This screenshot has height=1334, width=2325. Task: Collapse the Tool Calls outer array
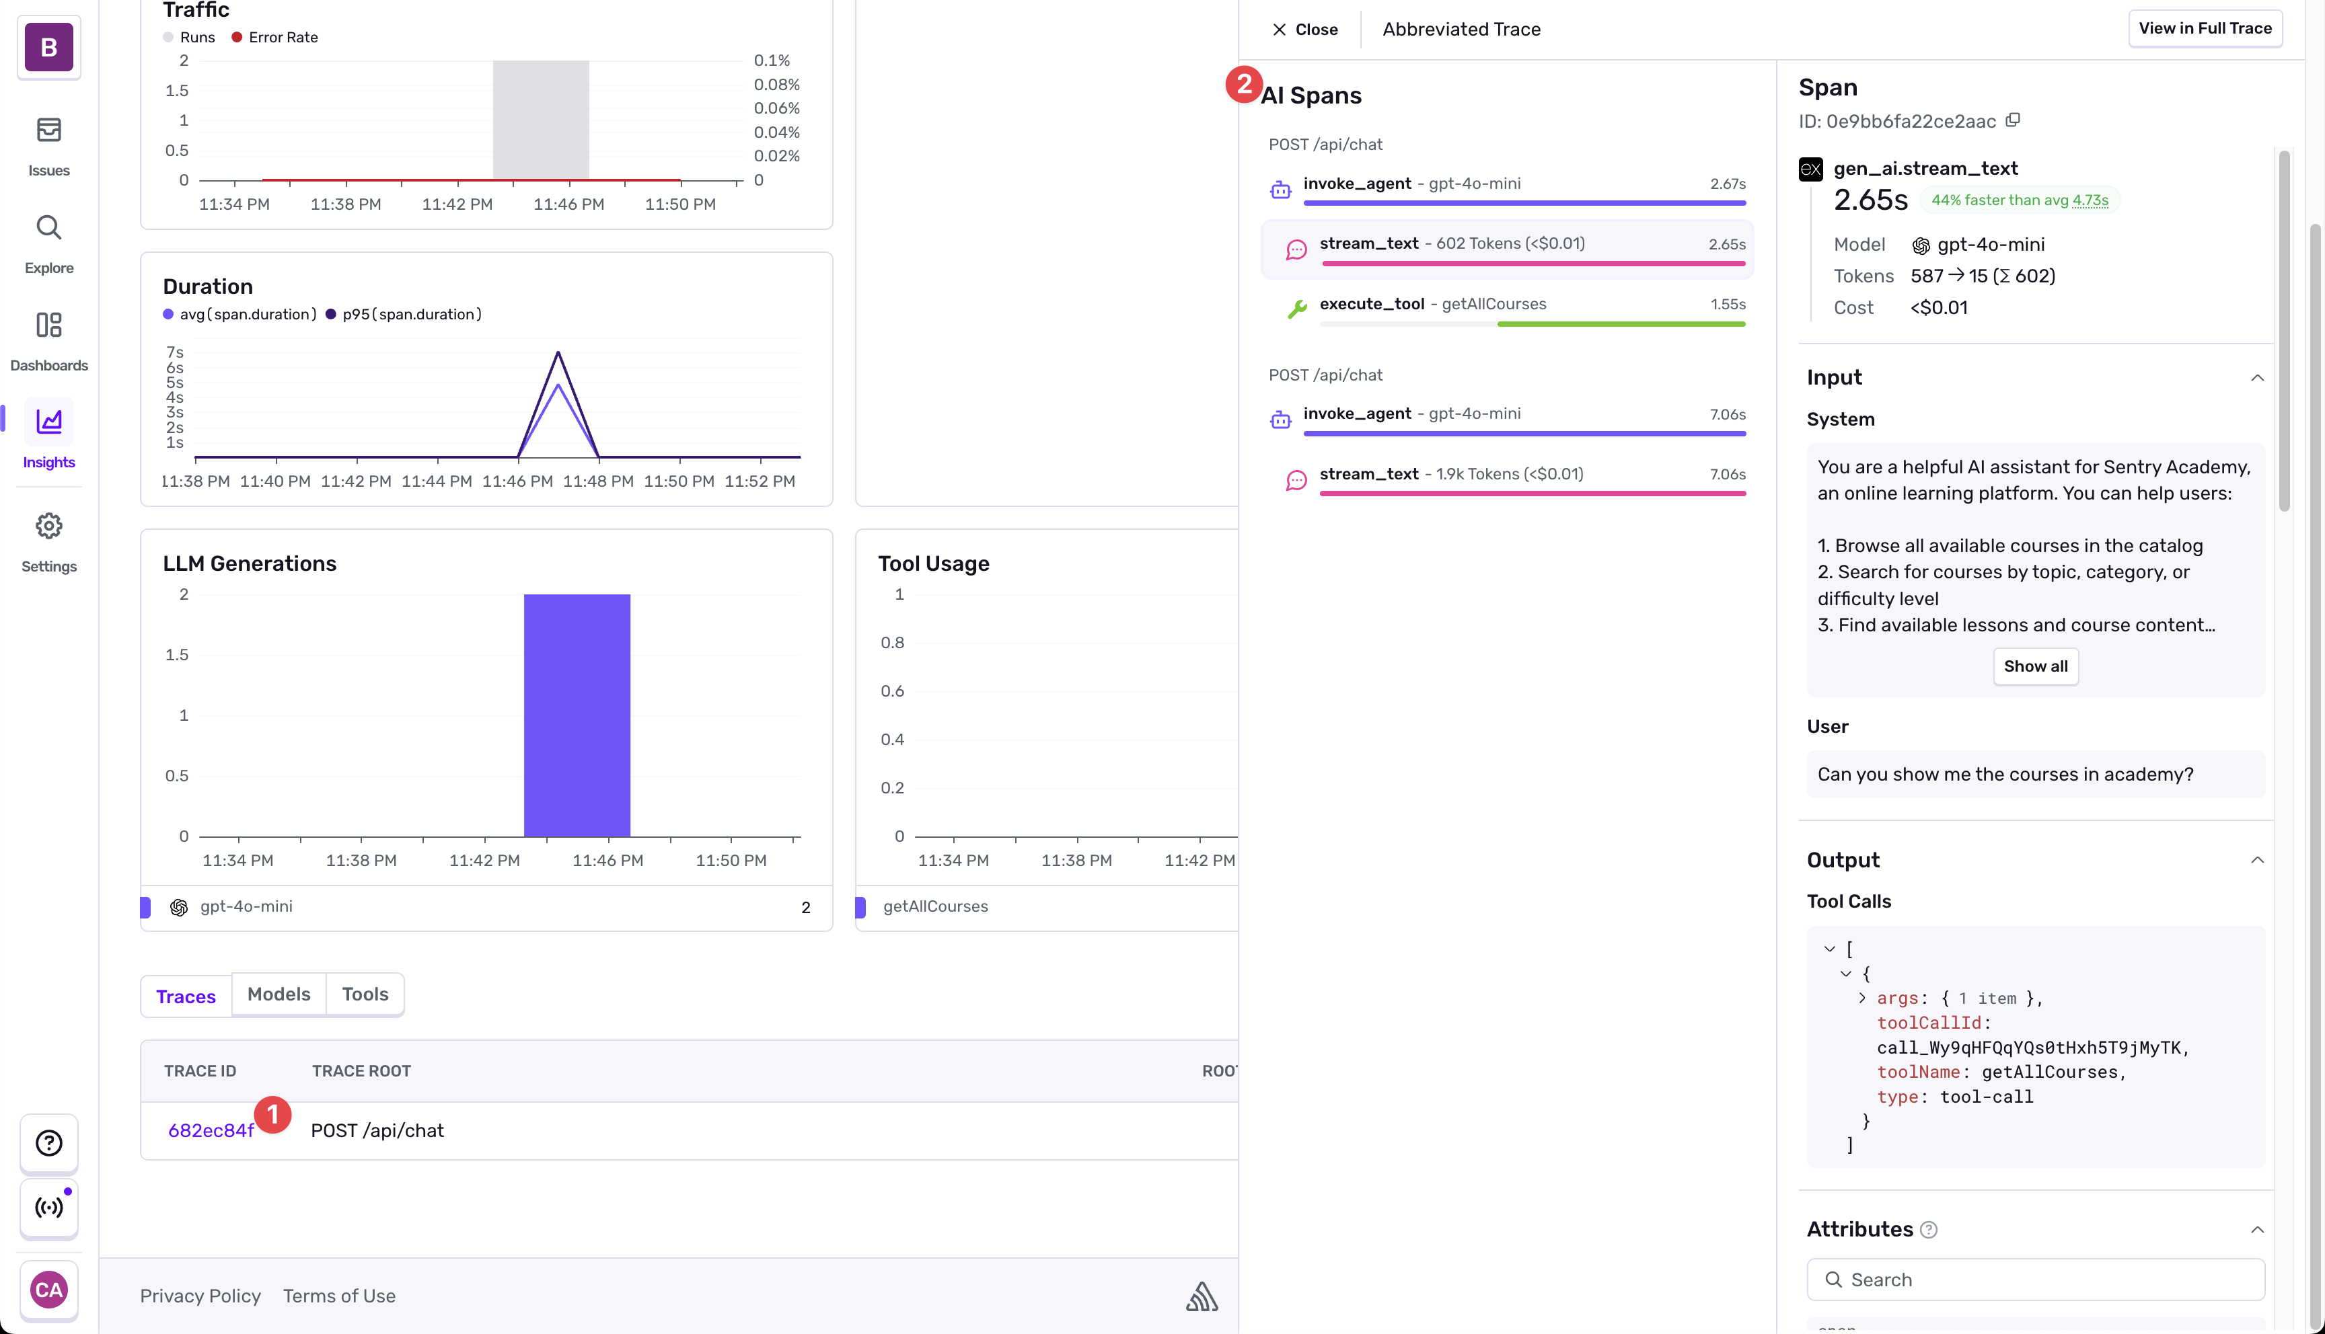click(1829, 949)
